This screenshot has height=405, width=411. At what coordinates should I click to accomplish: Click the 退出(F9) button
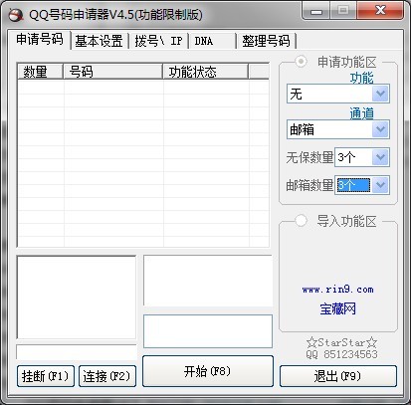click(338, 376)
